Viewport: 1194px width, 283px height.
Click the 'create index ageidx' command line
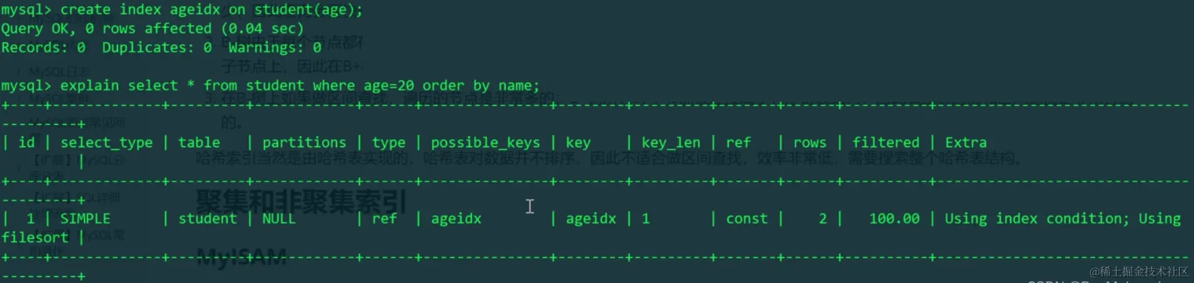[182, 10]
